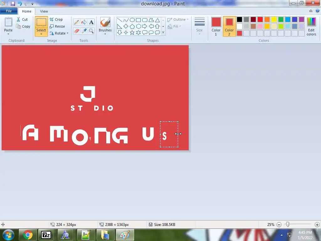Switch to the View tab
This screenshot has height=241, width=321.
coord(44,11)
